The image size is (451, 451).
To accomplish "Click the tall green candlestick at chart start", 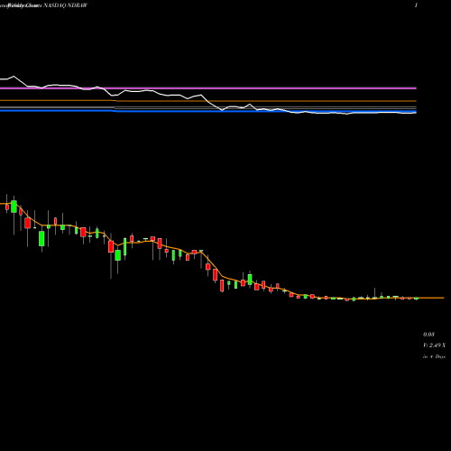I will (14, 207).
